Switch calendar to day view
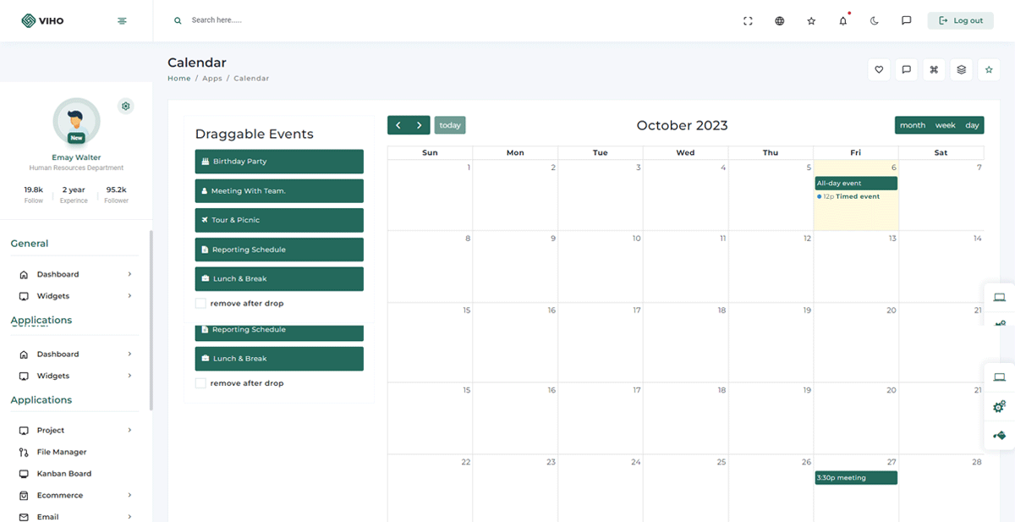The height and width of the screenshot is (522, 1015). (972, 125)
